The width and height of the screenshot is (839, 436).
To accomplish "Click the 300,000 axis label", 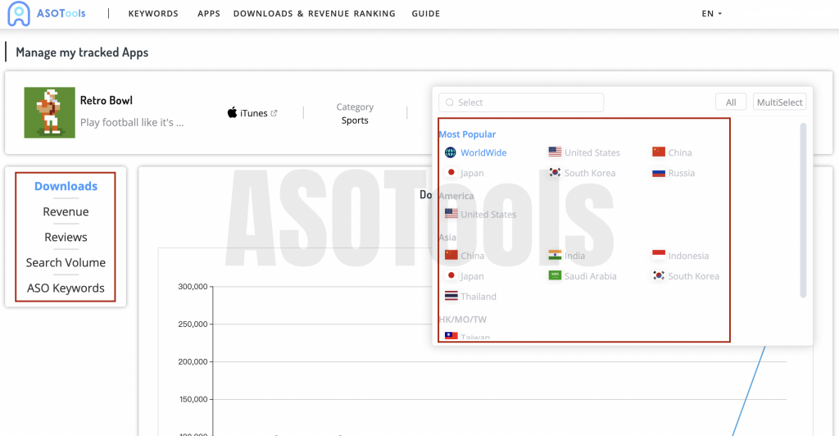I will (x=193, y=287).
